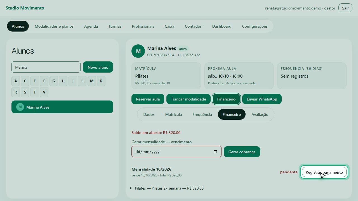
Task: Open the Avaliação sub-tab
Action: click(260, 114)
